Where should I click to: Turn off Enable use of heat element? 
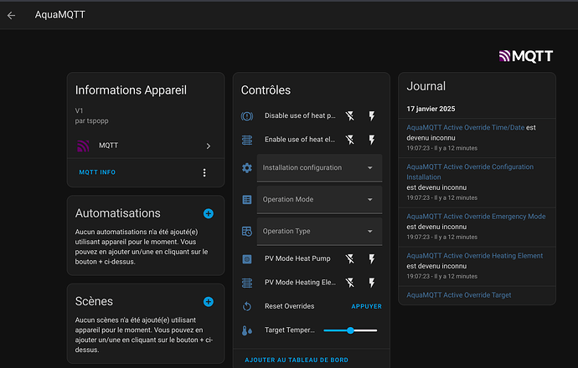350,140
